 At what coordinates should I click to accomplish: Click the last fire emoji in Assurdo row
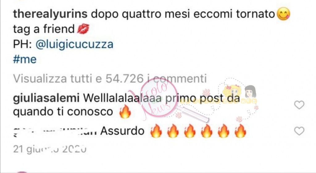(x=240, y=131)
